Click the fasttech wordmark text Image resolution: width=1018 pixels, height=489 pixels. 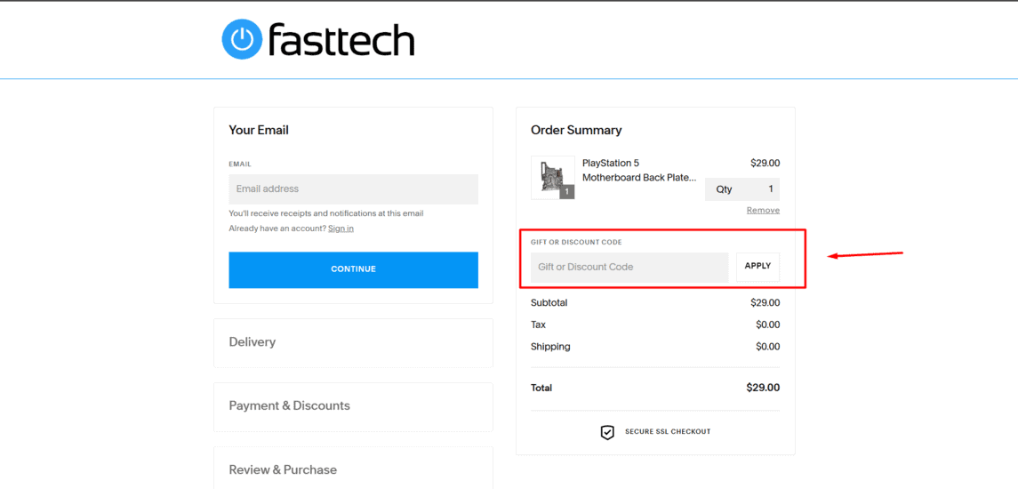pyautogui.click(x=340, y=39)
